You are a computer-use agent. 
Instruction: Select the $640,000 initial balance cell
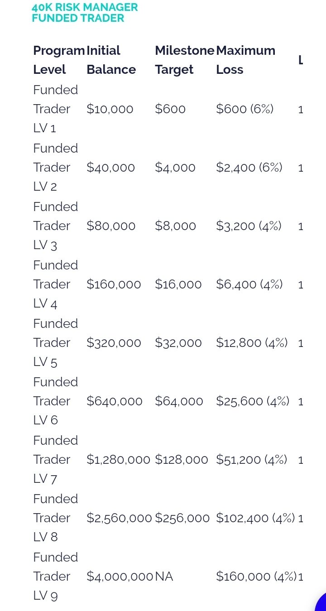tap(114, 401)
